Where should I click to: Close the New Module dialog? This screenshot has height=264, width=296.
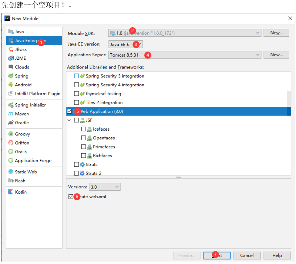click(x=290, y=18)
